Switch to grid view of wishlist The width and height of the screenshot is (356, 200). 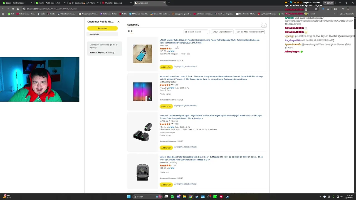129,31
